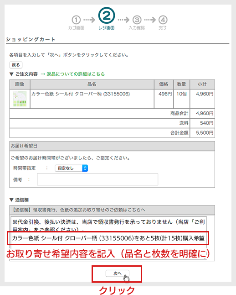Click step 1 カゴ画面 circle icon

click(76, 20)
